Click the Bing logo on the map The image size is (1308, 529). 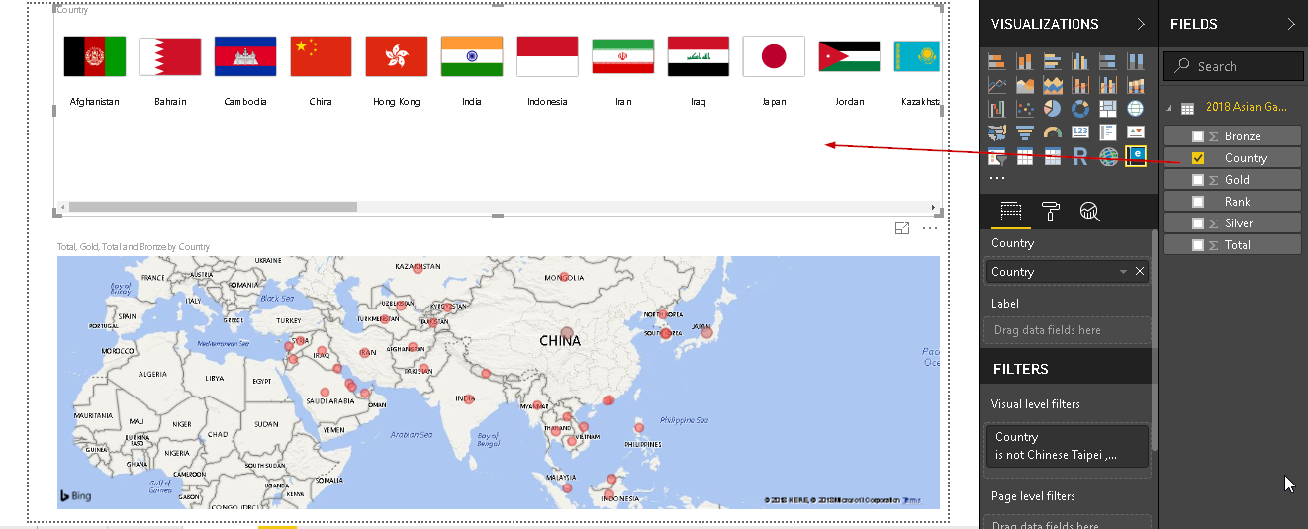(x=75, y=496)
